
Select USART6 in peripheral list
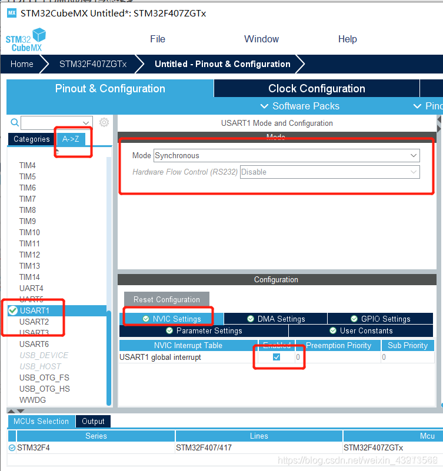point(34,344)
